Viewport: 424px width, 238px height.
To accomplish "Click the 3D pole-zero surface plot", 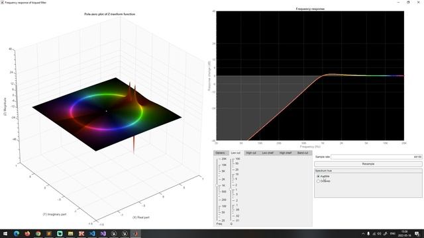I will point(107,114).
